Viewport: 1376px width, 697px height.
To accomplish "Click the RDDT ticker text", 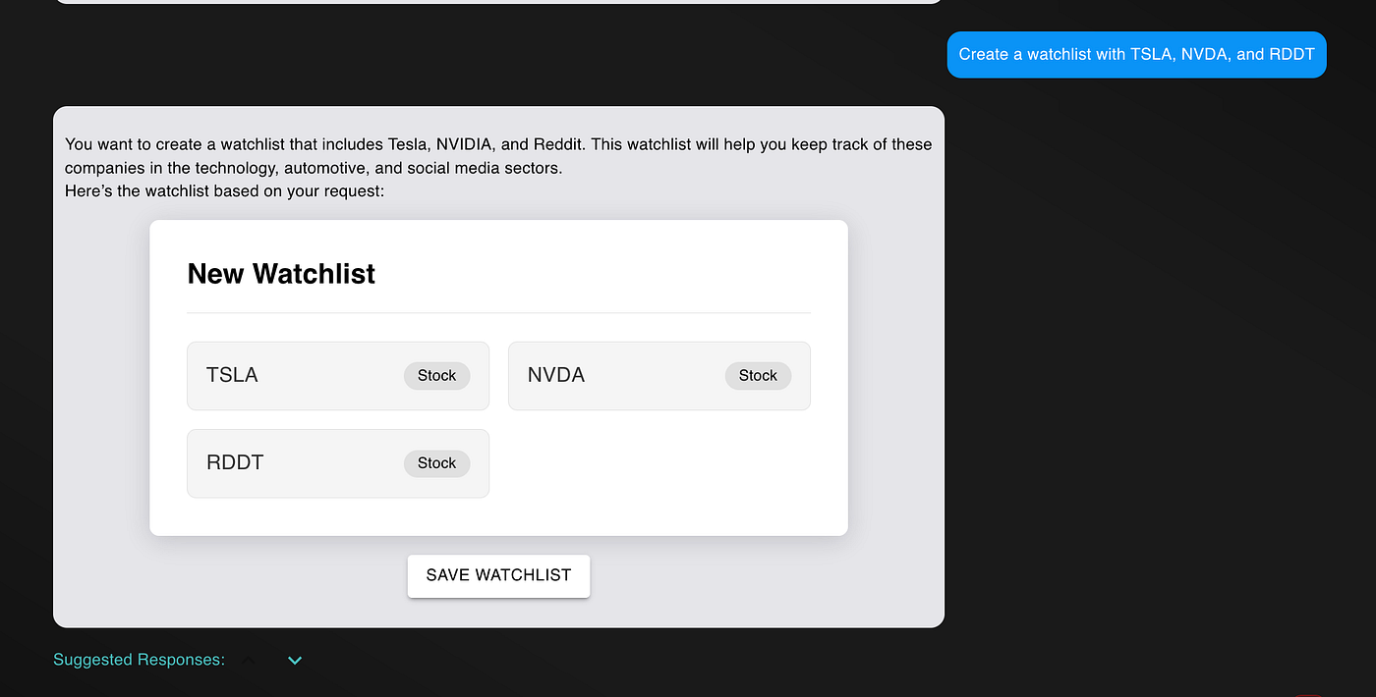I will [x=235, y=462].
